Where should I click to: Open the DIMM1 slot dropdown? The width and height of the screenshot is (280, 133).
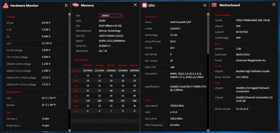[111, 15]
